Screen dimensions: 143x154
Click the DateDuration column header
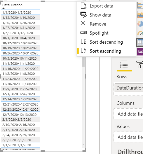tap(12, 5)
